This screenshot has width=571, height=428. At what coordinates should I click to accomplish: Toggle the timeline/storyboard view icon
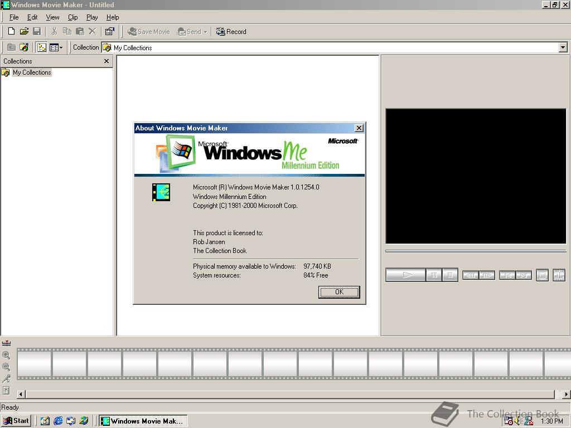[x=6, y=343]
